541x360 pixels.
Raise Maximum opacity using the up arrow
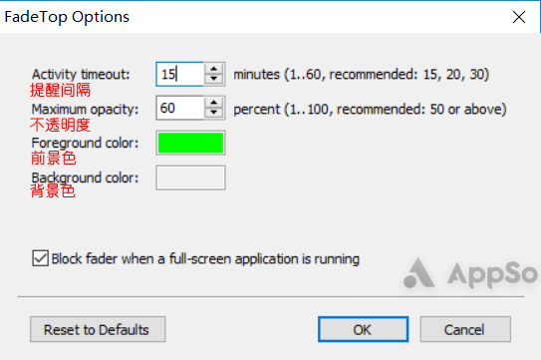214,103
